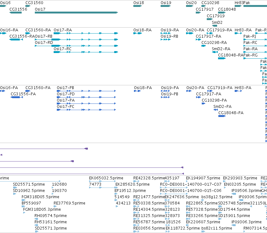Select the Osi19-RA transcript label
The height and width of the screenshot is (233, 267).
point(170,30)
